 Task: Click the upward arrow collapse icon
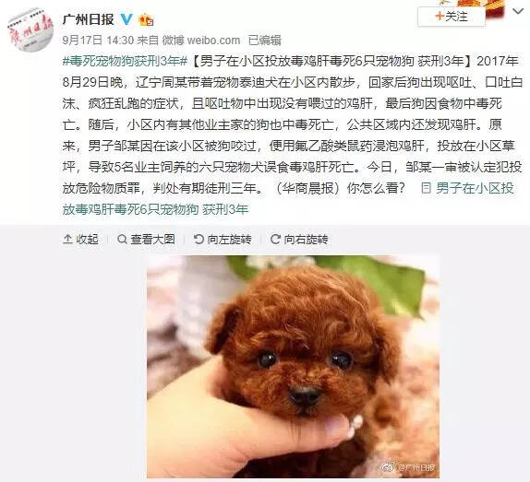click(67, 239)
